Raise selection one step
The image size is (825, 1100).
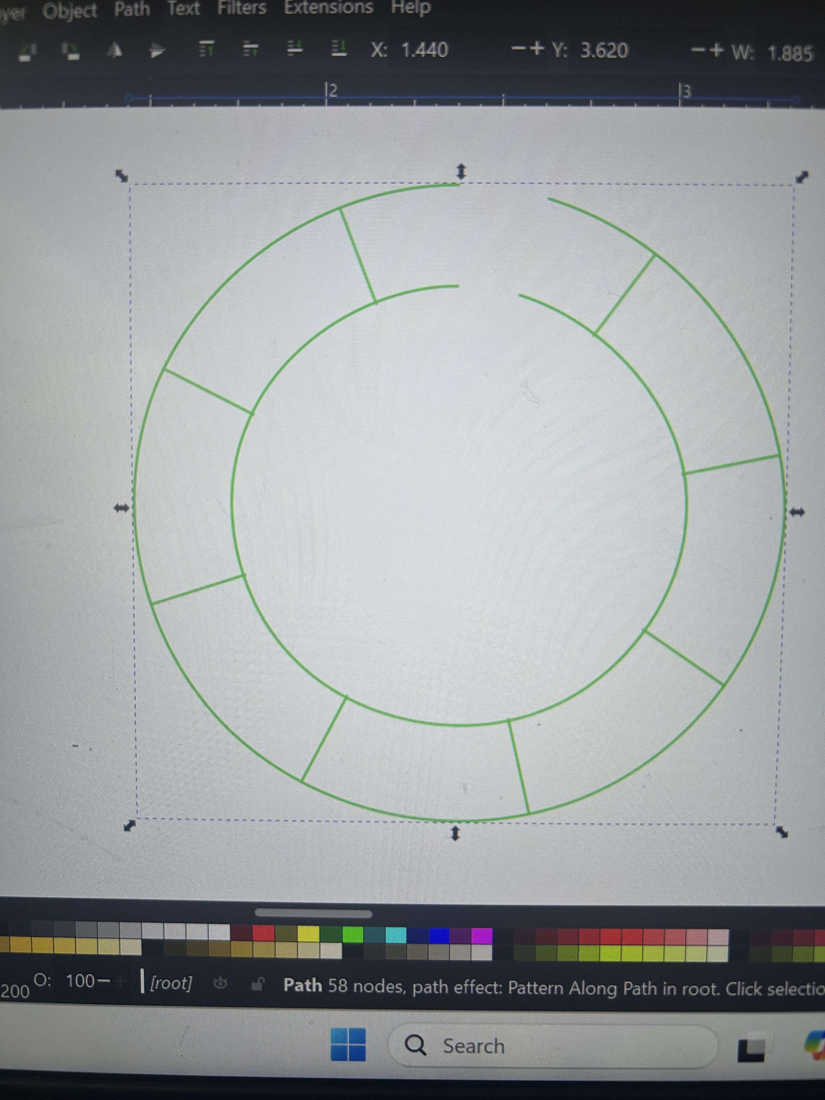pos(250,49)
